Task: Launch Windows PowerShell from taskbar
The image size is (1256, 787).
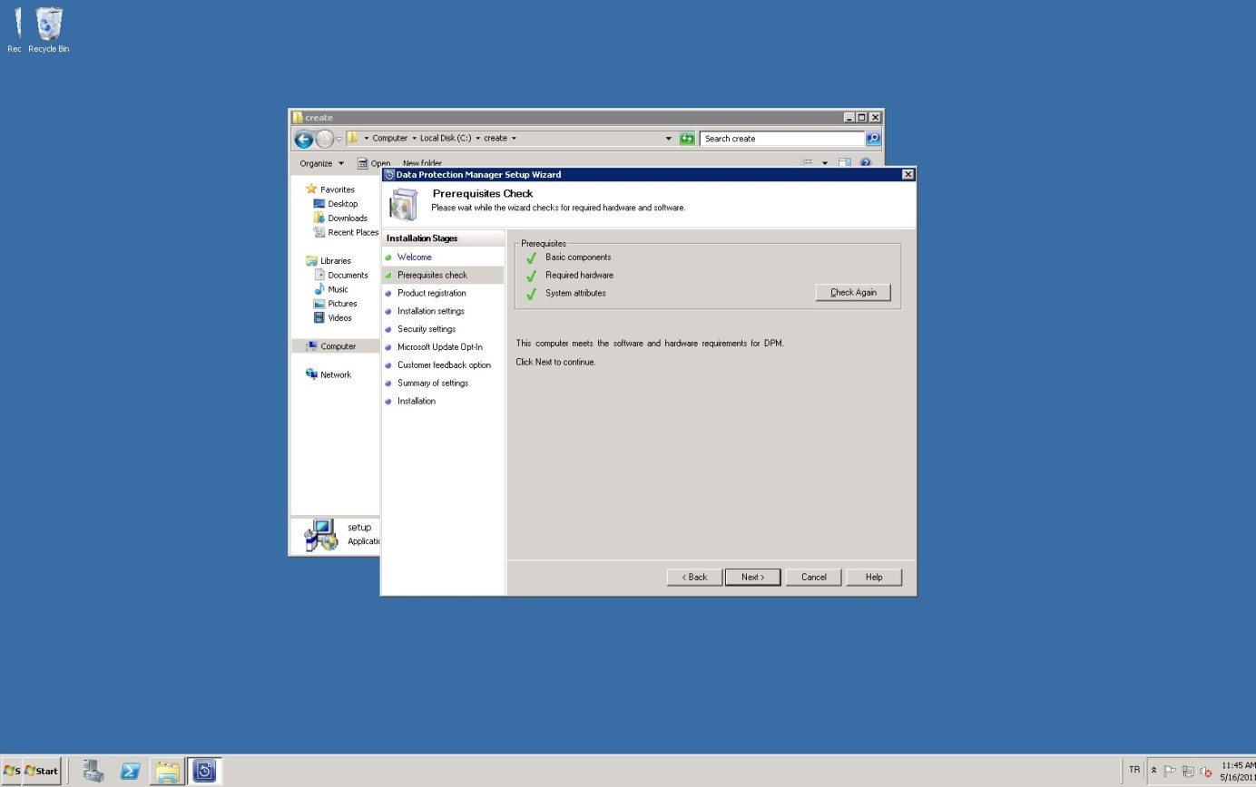Action: [x=131, y=771]
